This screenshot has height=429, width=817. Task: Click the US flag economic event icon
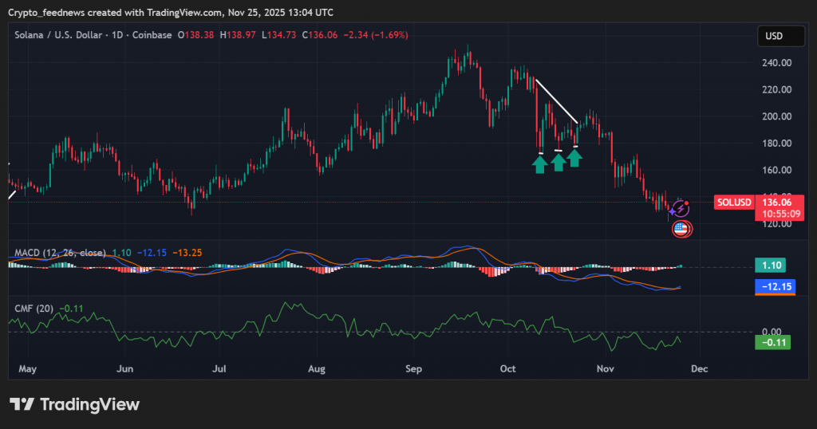click(681, 229)
